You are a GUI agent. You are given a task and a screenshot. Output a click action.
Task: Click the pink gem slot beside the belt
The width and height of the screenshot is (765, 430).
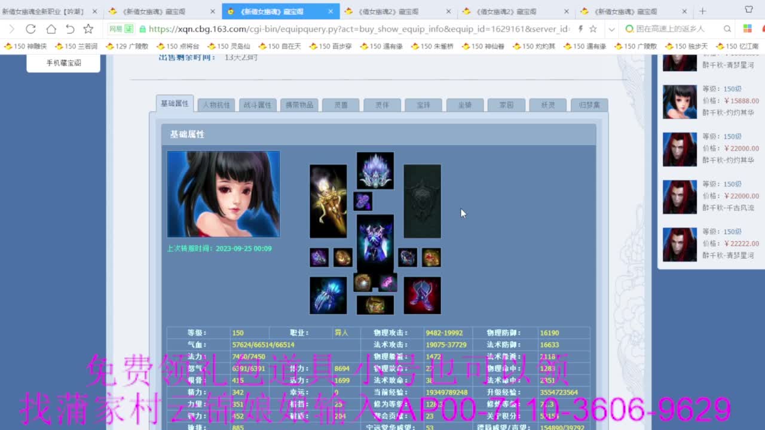click(x=388, y=282)
